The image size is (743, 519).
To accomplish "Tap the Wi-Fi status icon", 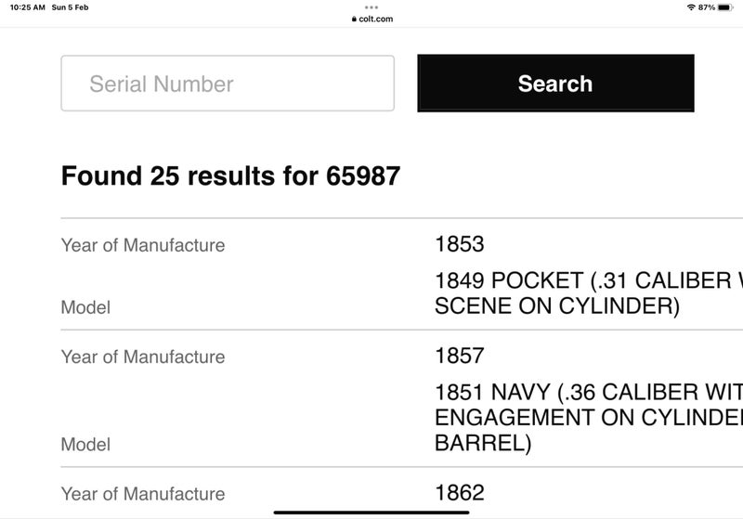I will (x=691, y=7).
